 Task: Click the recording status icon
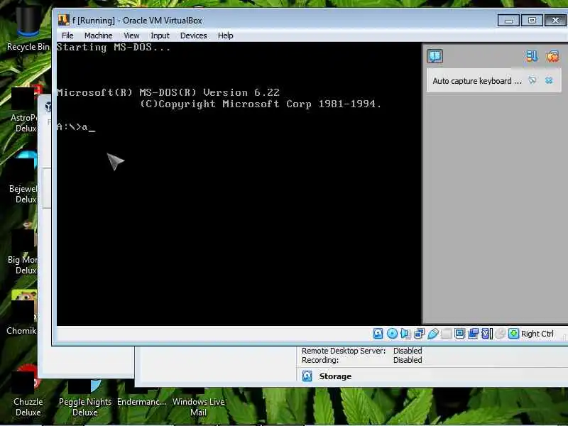(473, 334)
